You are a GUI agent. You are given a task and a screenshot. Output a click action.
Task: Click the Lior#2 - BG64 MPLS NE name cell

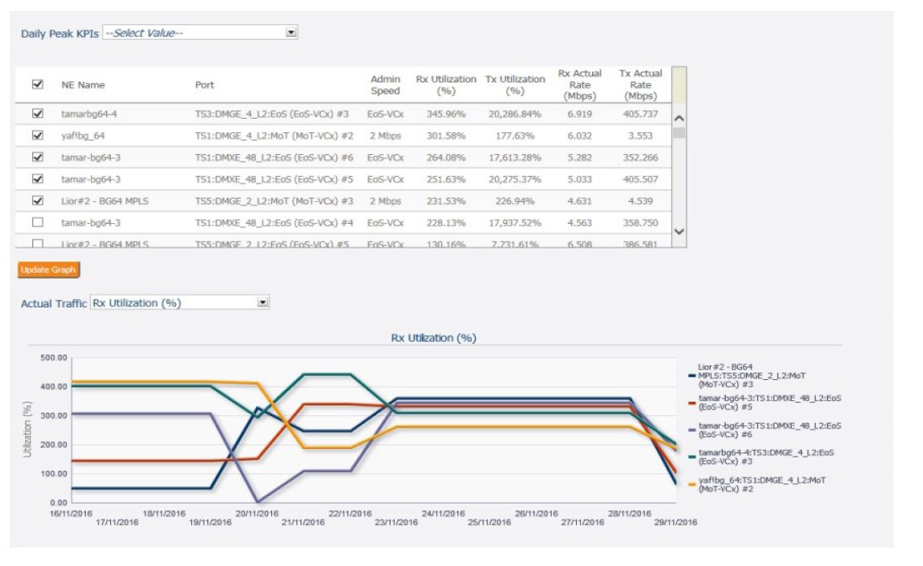[104, 200]
